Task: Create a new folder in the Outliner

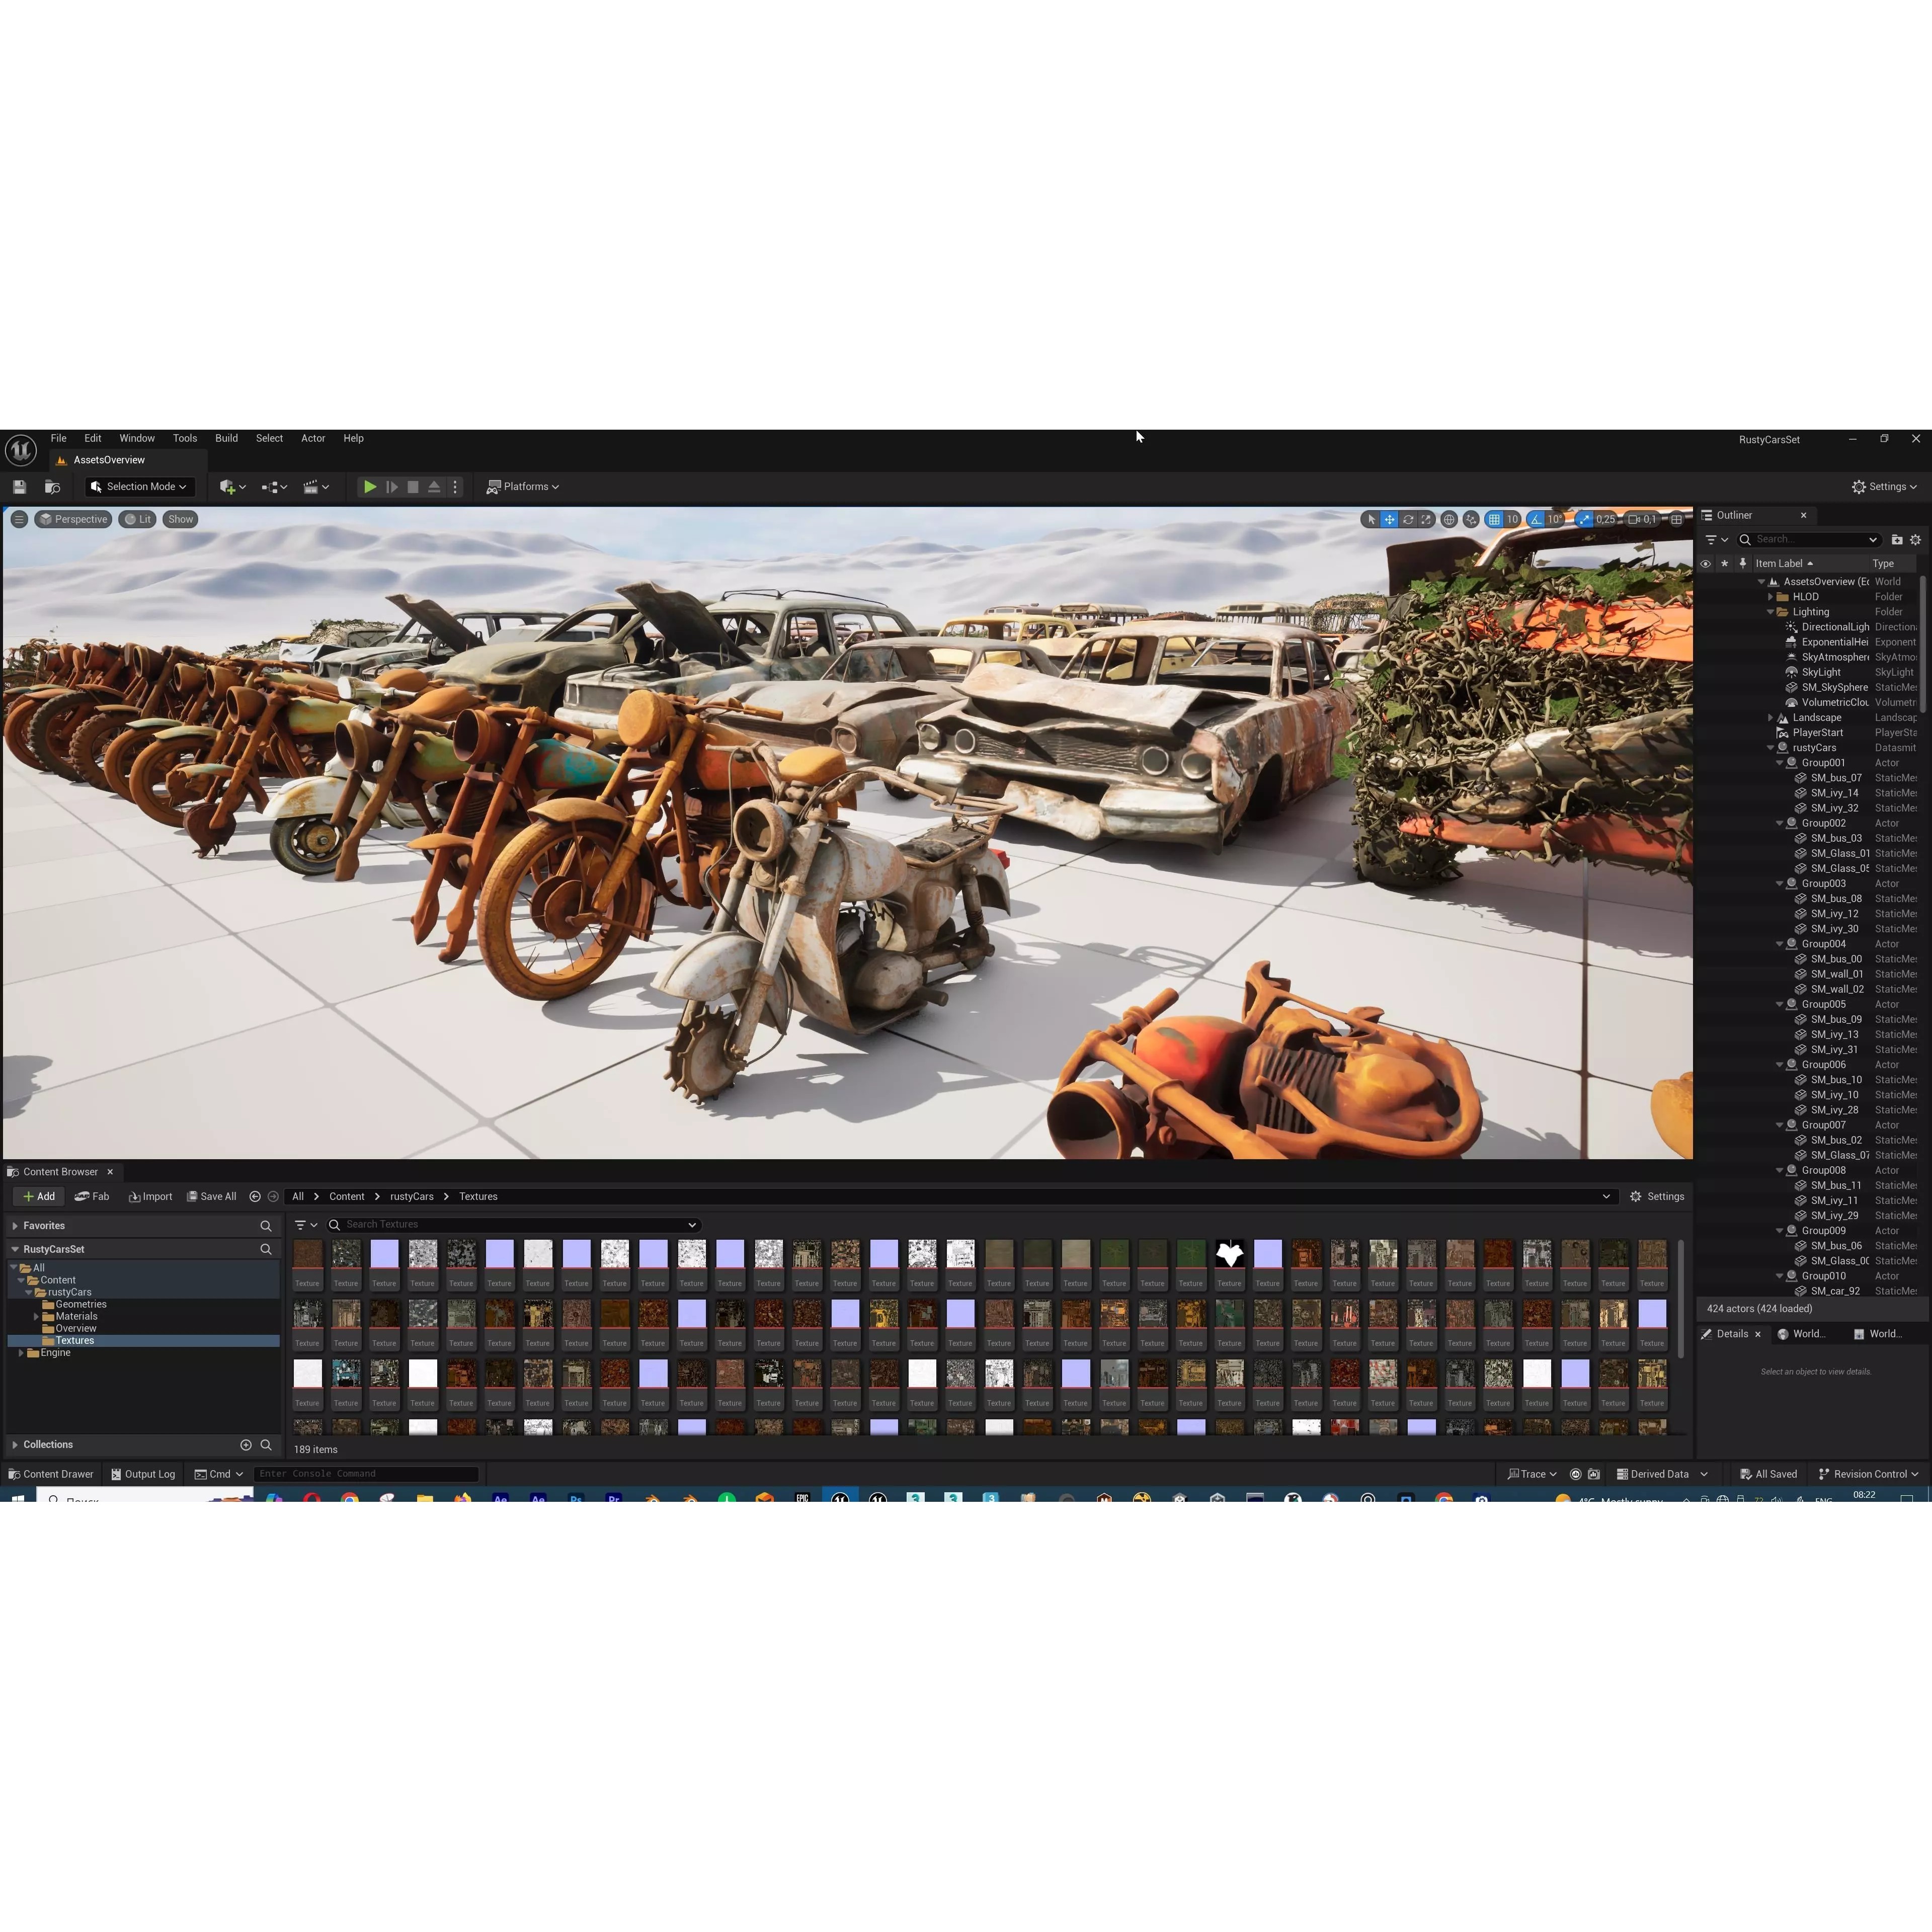Action: tap(1896, 540)
